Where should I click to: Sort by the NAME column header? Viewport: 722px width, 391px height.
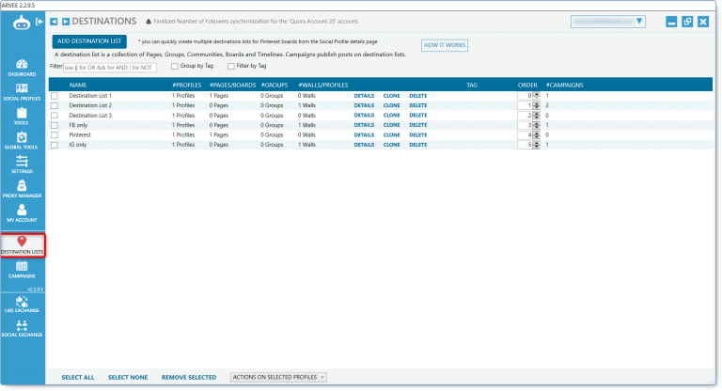(78, 85)
